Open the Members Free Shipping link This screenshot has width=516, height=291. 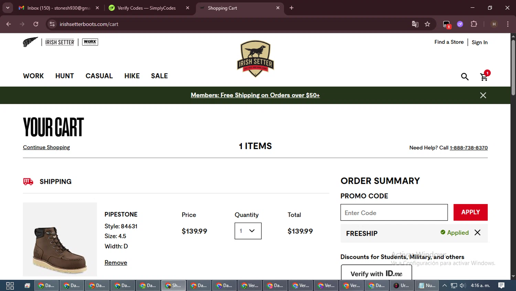click(255, 95)
